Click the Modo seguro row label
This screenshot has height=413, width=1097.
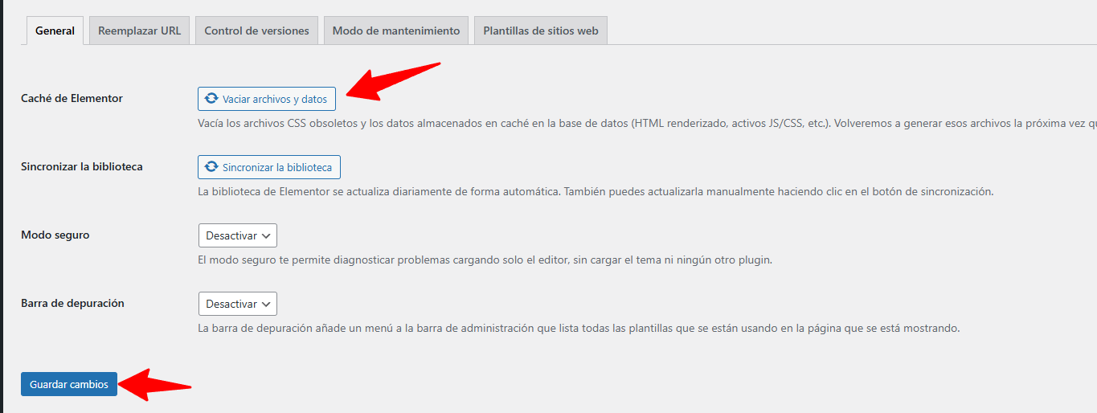[x=55, y=235]
